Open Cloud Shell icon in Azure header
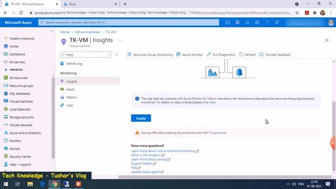This screenshot has width=336, height=189. click(x=227, y=22)
